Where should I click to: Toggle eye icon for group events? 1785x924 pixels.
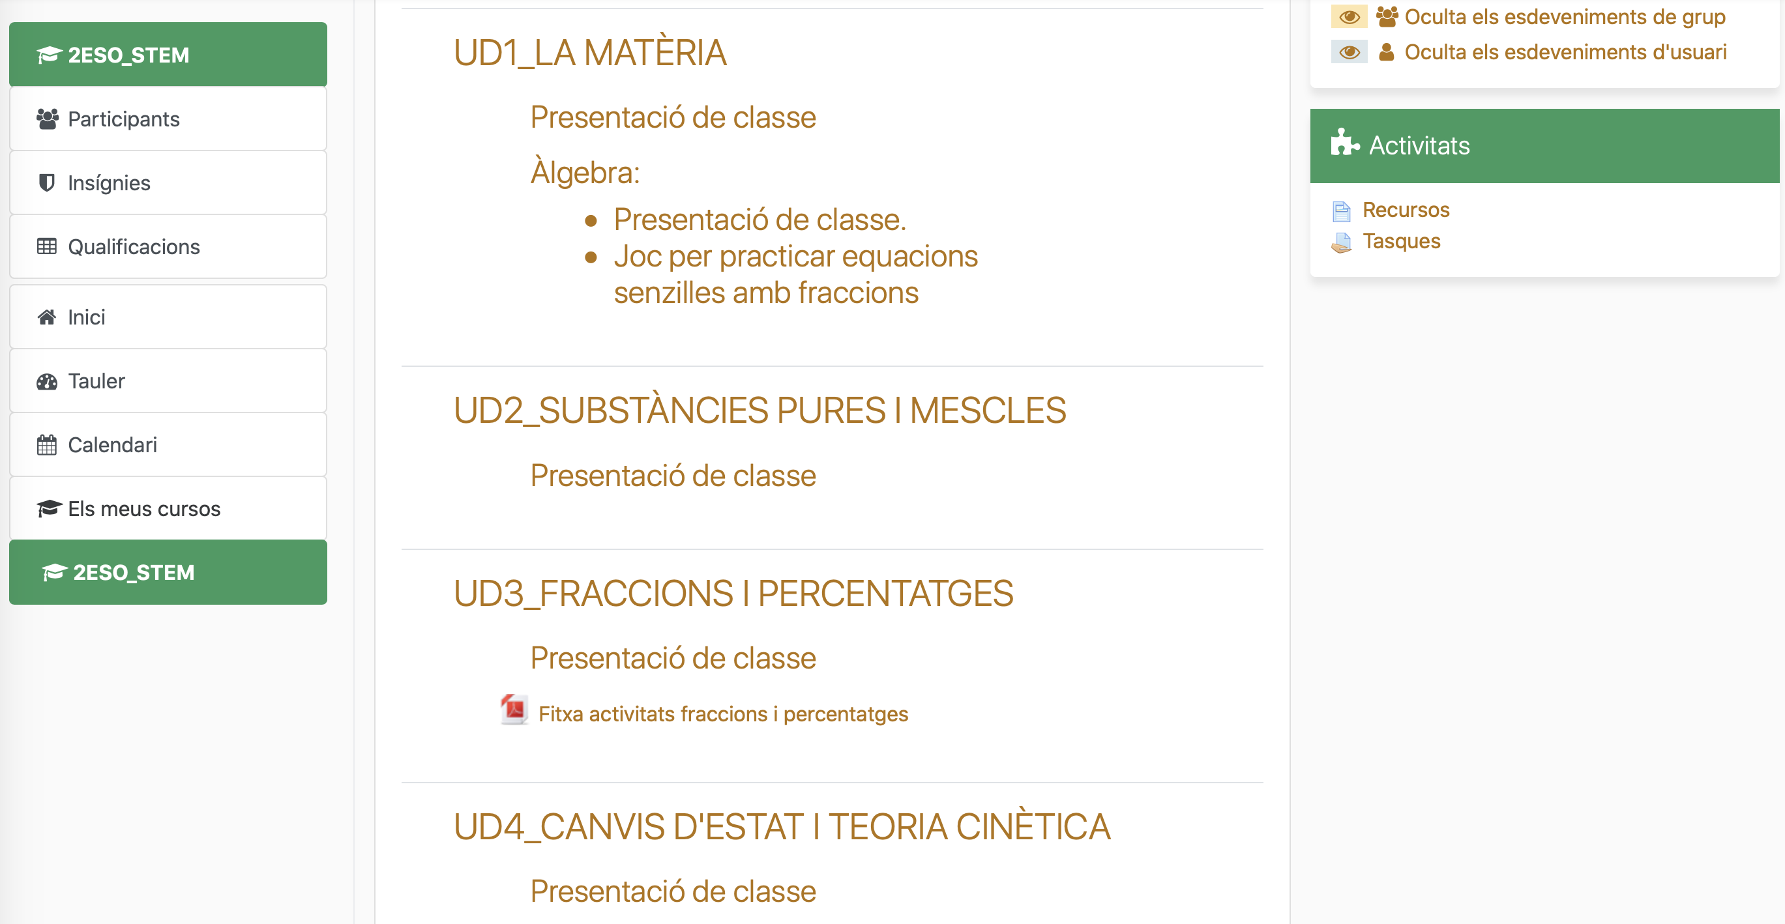pyautogui.click(x=1348, y=17)
